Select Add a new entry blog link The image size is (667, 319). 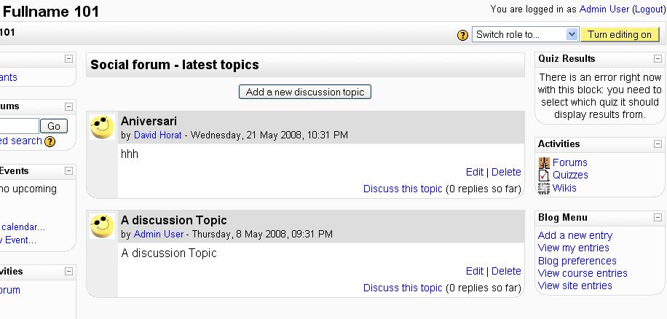[575, 236]
